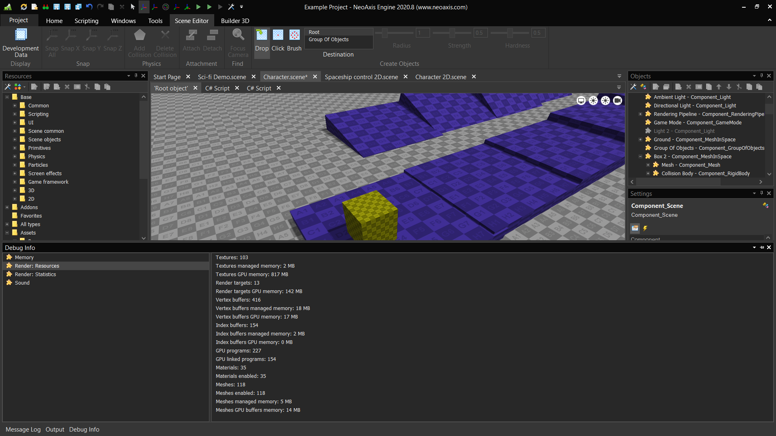Switch to Sci-fi Demo.scene tab

[x=221, y=77]
